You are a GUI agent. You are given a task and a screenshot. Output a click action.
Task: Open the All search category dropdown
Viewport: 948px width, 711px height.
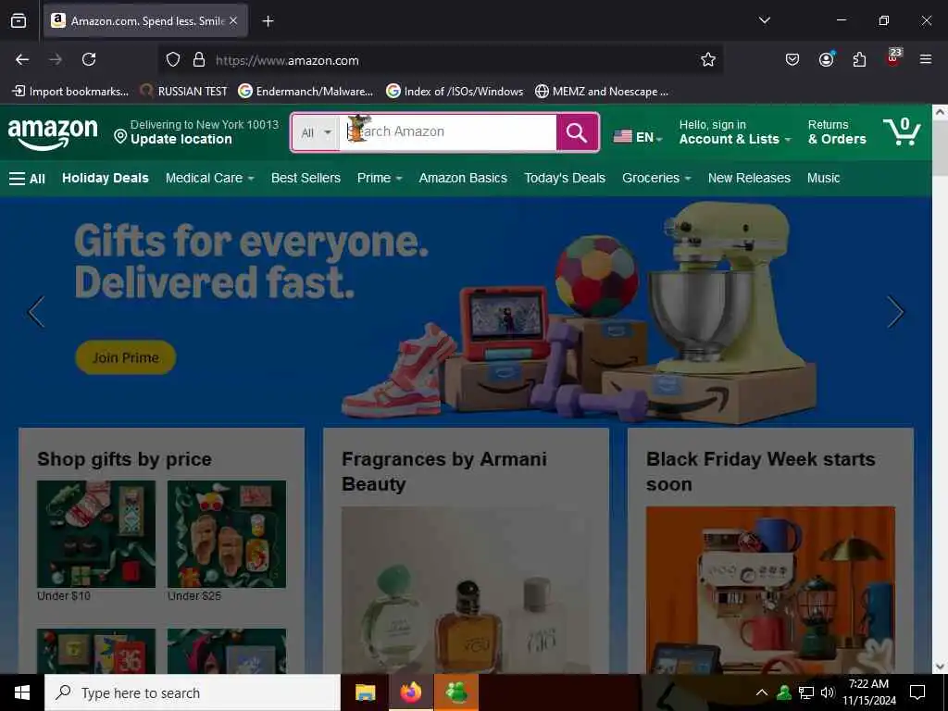click(316, 132)
